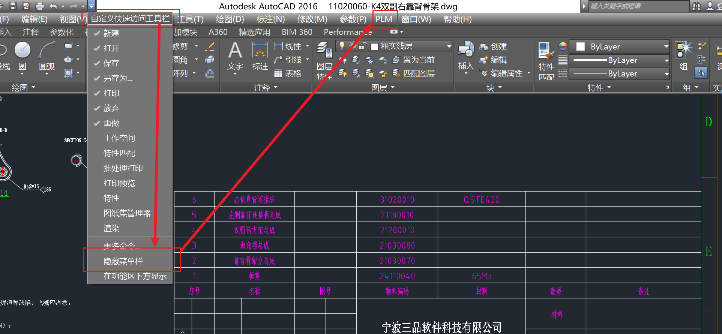Open the 线性 dimension dropdown arrow

click(308, 46)
